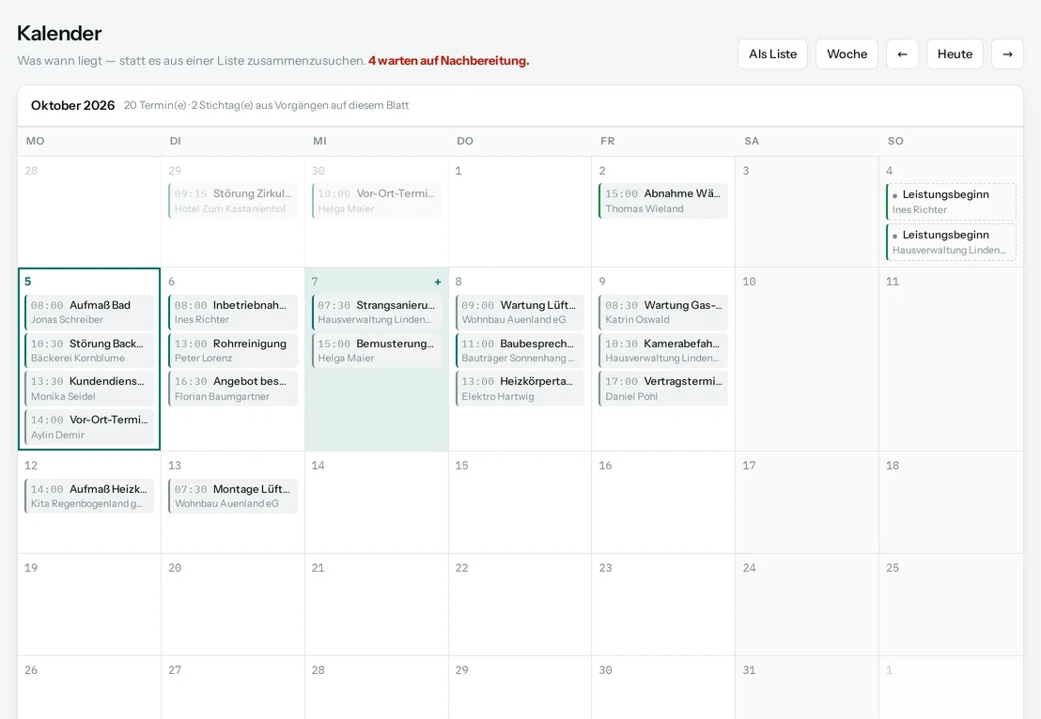Select day 19 in the calendar
Screen dimensions: 1041x719
pyautogui.click(x=89, y=604)
